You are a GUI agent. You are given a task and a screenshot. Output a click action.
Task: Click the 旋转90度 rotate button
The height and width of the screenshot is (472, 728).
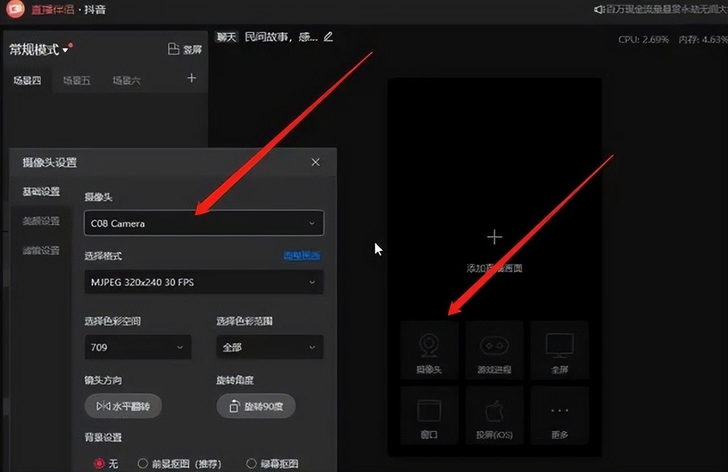(256, 406)
